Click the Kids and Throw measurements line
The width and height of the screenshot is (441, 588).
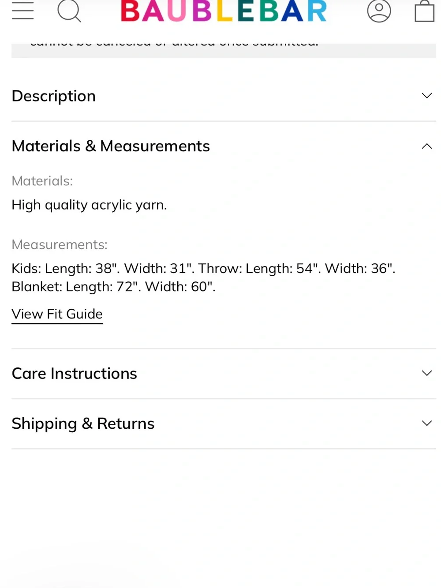point(203,268)
